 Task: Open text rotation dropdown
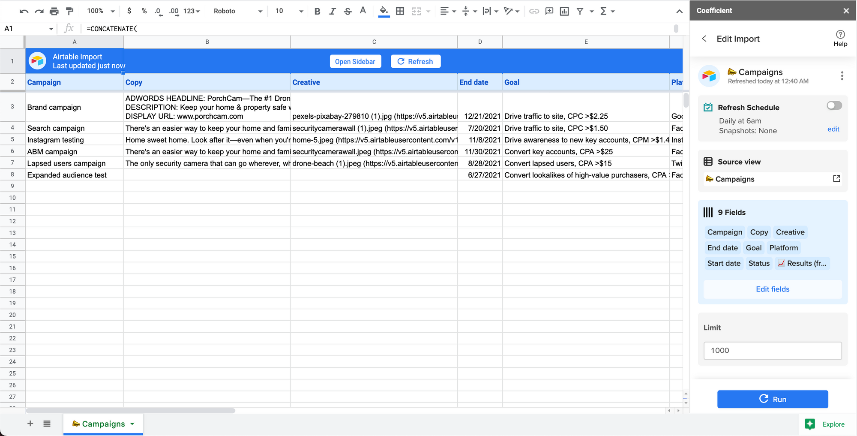pos(512,11)
